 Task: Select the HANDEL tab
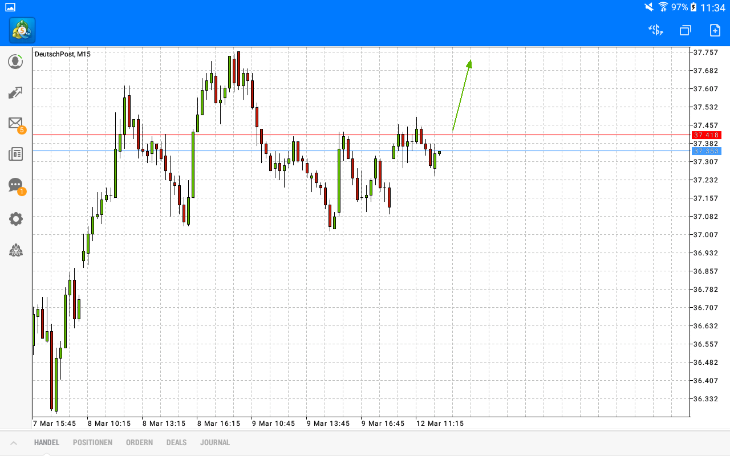46,442
